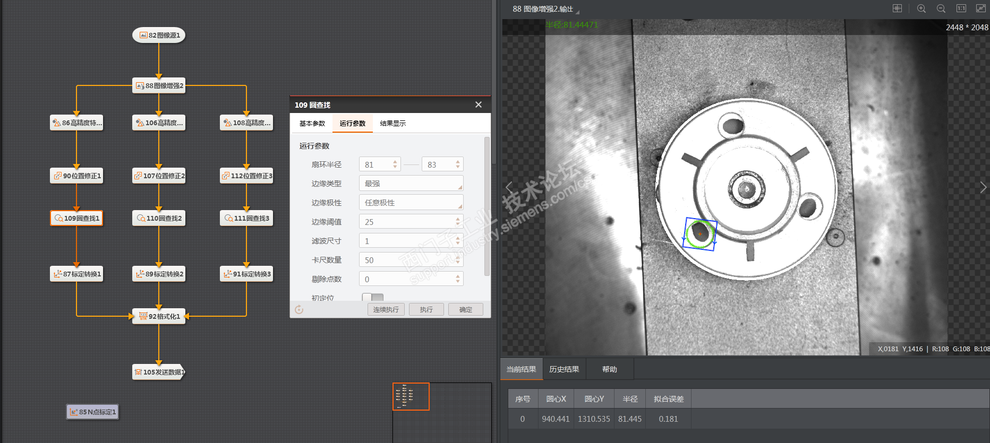Show image at 1:1 actual size
The height and width of the screenshot is (443, 990).
coord(961,8)
